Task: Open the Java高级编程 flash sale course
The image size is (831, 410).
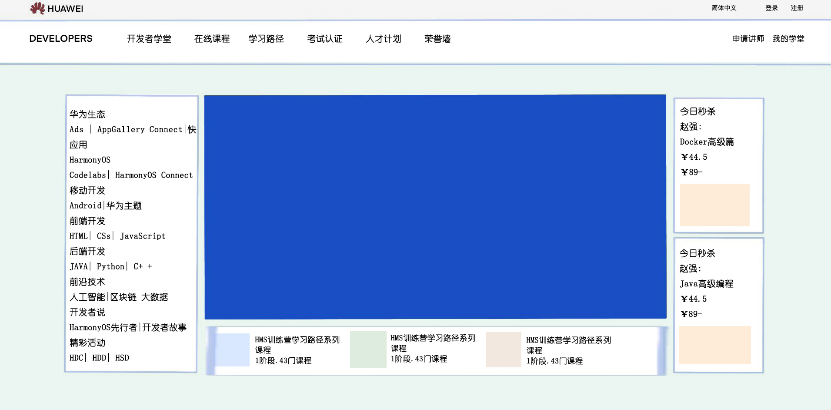Action: point(707,284)
